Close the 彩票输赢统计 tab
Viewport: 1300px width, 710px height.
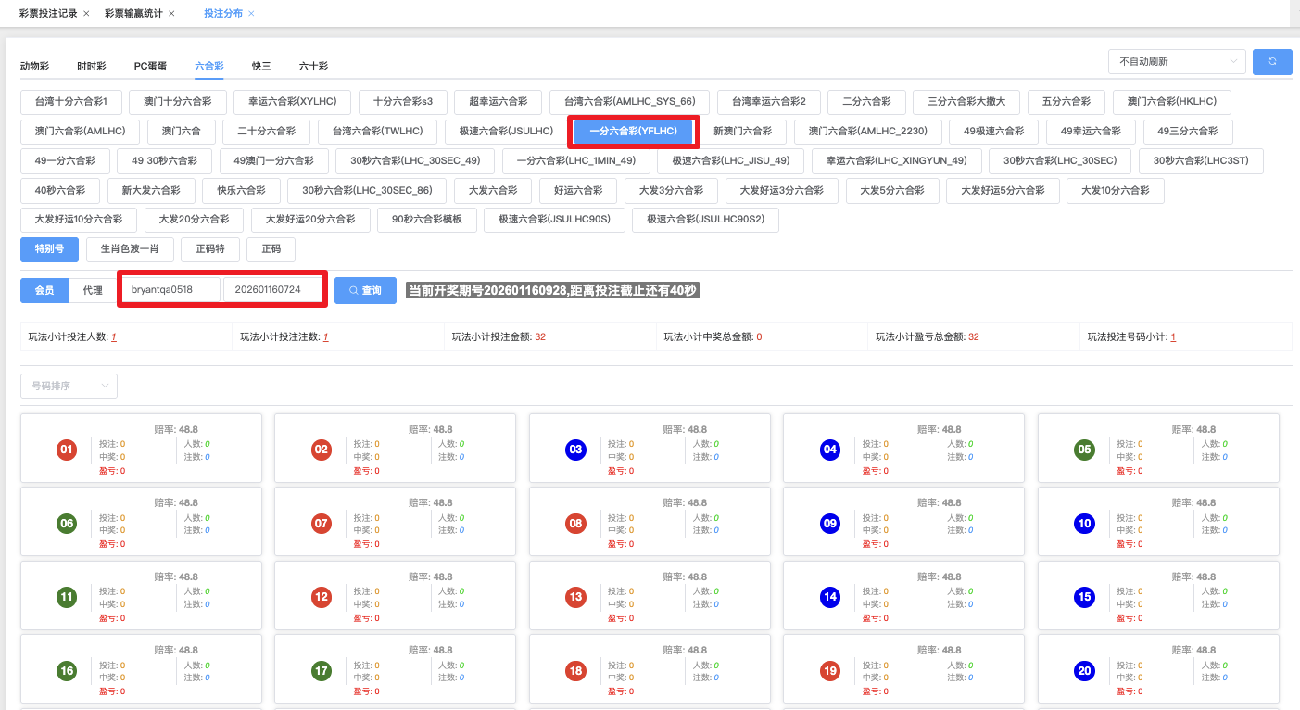[x=171, y=14]
